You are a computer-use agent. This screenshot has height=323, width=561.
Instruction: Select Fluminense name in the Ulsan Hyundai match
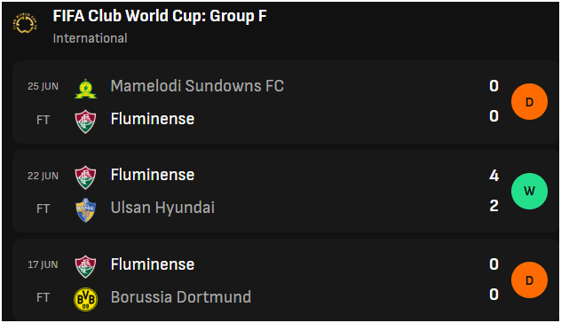pyautogui.click(x=153, y=175)
